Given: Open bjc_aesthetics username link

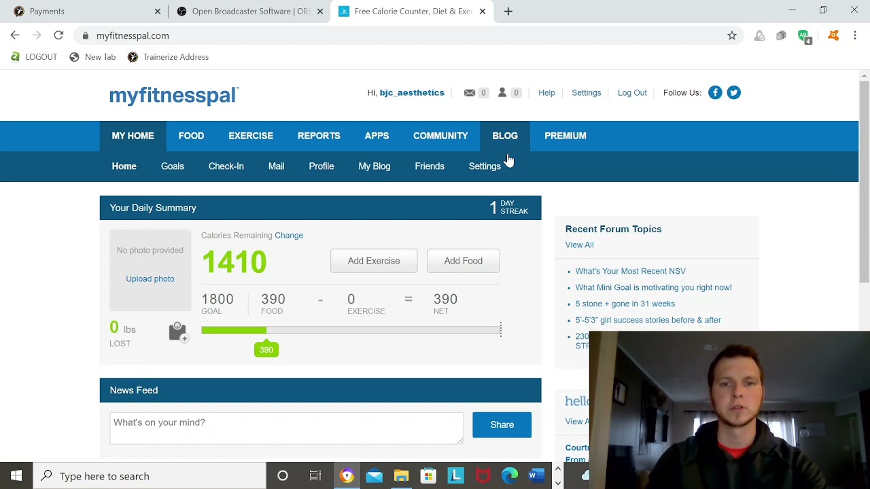Looking at the screenshot, I should [412, 93].
